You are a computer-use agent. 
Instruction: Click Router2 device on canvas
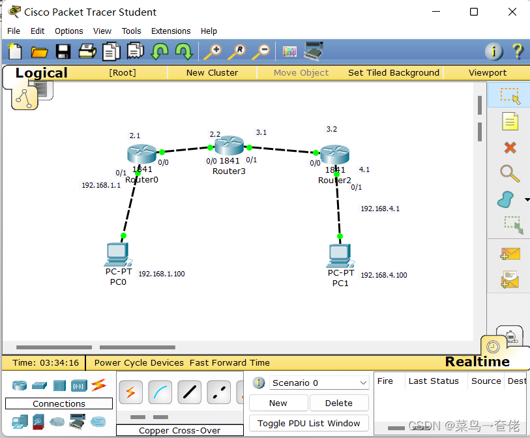click(334, 154)
